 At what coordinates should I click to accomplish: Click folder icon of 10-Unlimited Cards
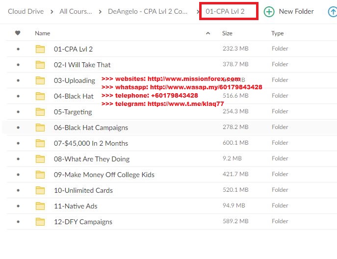click(40, 190)
